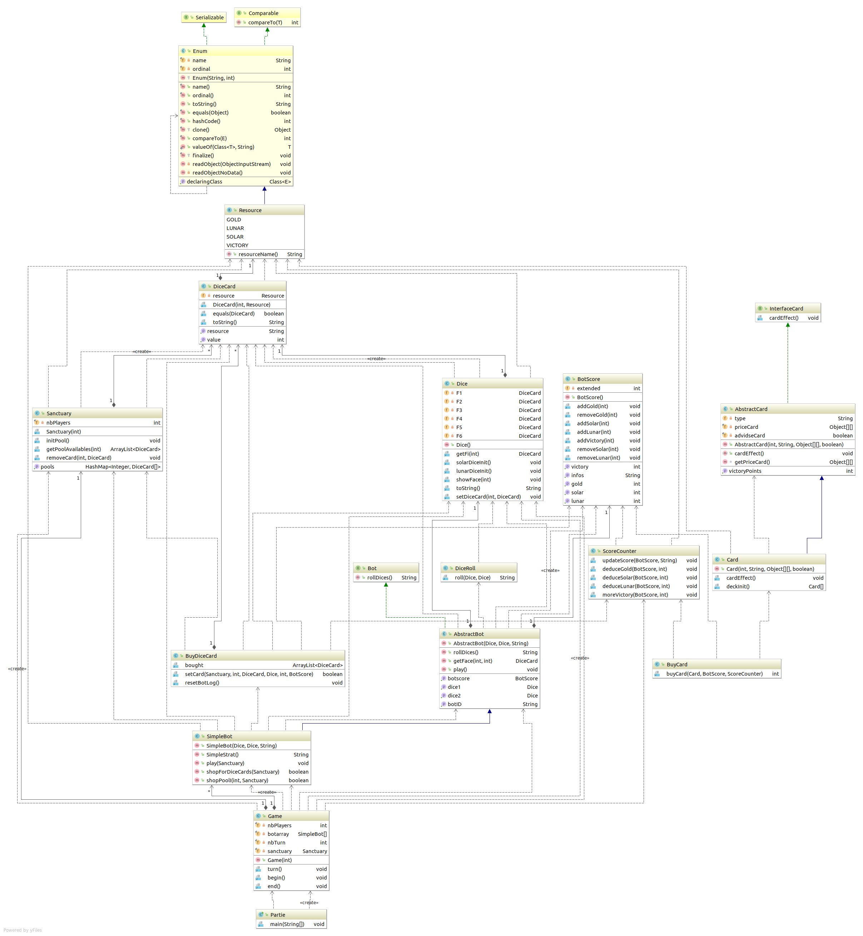Click the GOLD enum constant in Resource
Viewport: 863px width, 936px height.
tap(234, 220)
